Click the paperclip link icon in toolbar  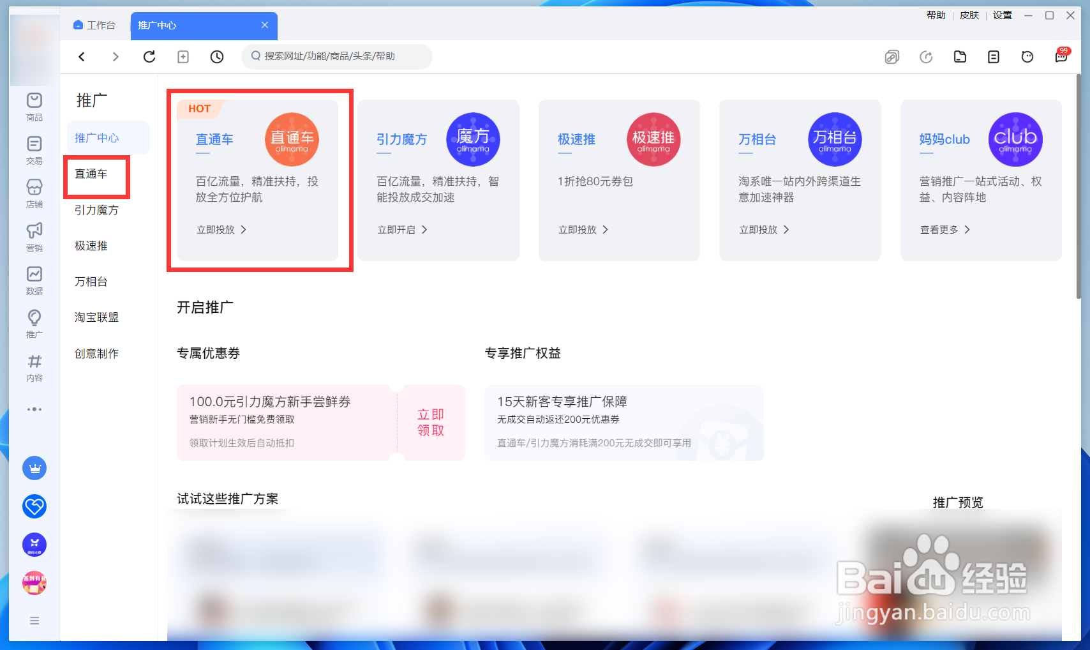(x=892, y=57)
